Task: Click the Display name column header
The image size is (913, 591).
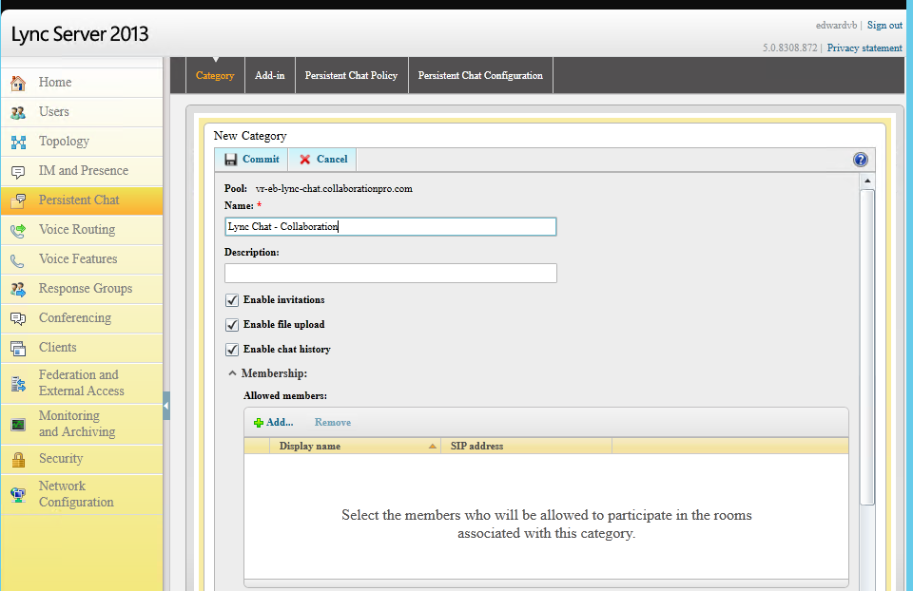Action: [x=355, y=447]
